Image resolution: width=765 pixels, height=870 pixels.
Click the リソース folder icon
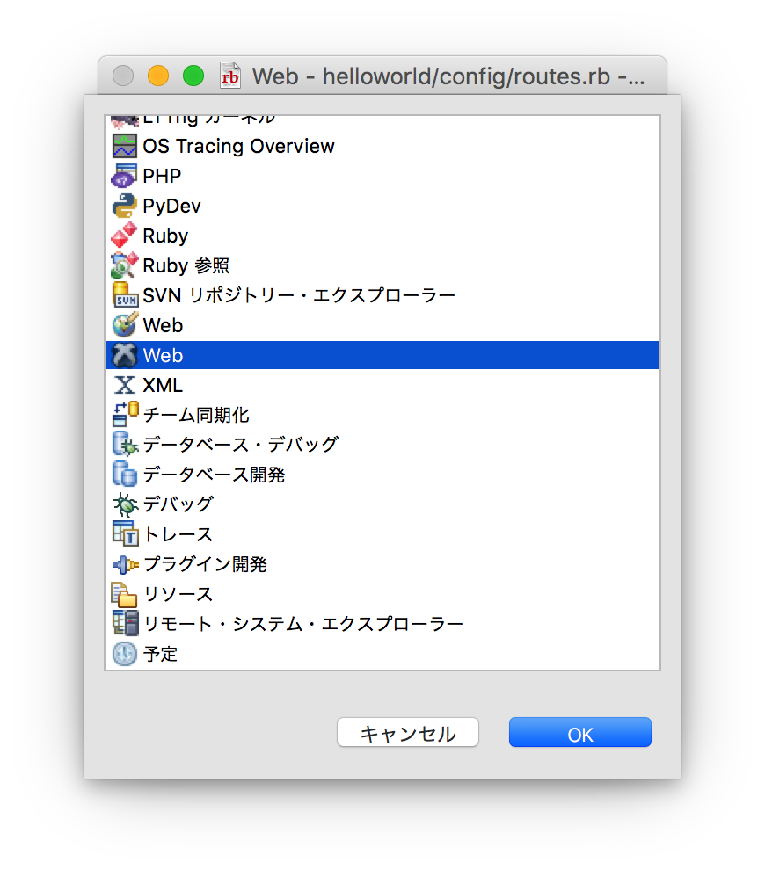124,594
